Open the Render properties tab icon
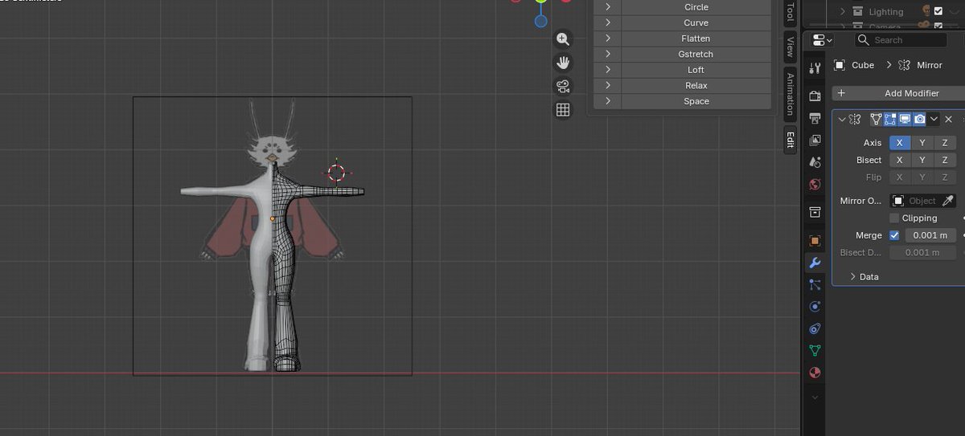Image resolution: width=965 pixels, height=436 pixels. tap(815, 96)
